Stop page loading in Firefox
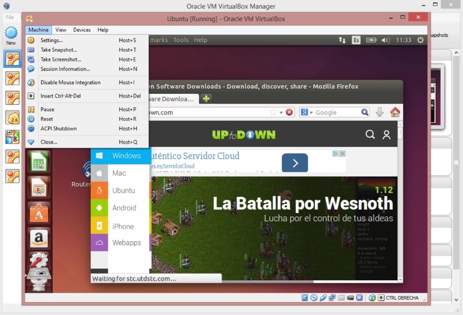463x315 pixels. (290, 112)
